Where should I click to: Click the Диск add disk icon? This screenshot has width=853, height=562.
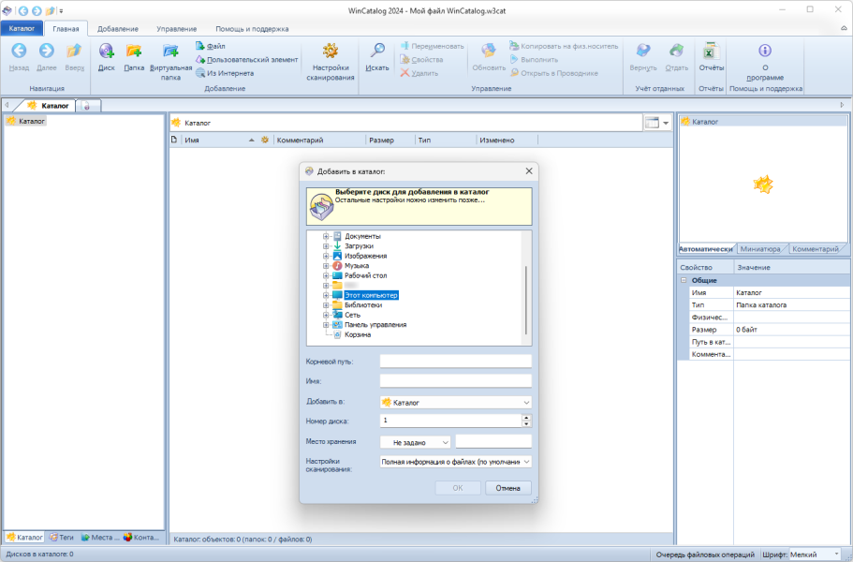(x=106, y=52)
